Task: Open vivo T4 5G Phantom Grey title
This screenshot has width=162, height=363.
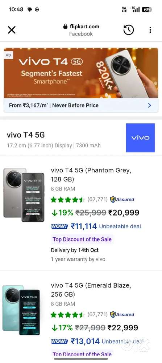Action: coord(91,175)
